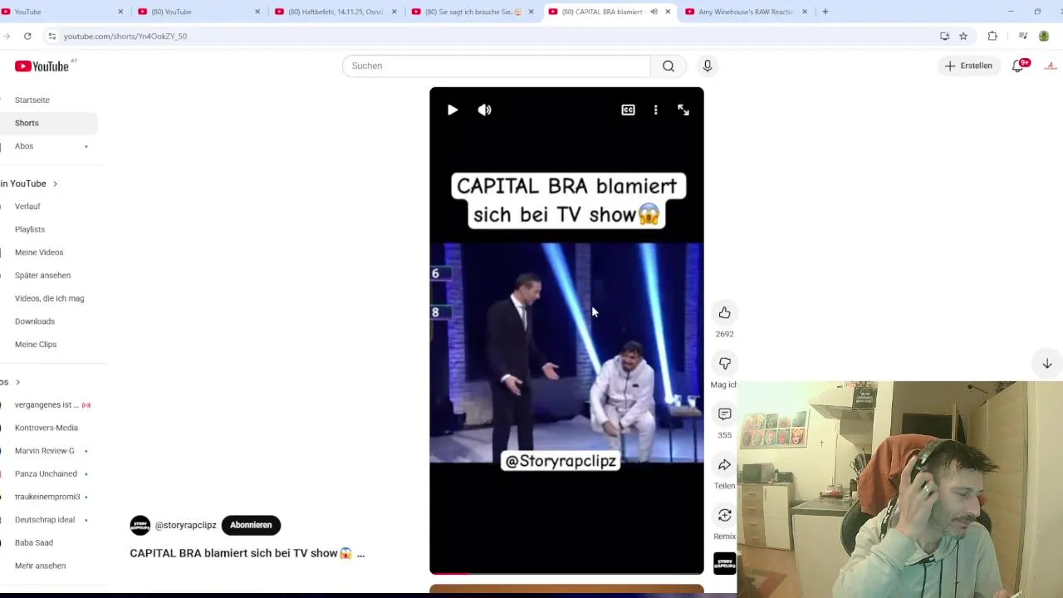The image size is (1063, 598).
Task: Focus the Suchen search field
Action: pyautogui.click(x=497, y=66)
